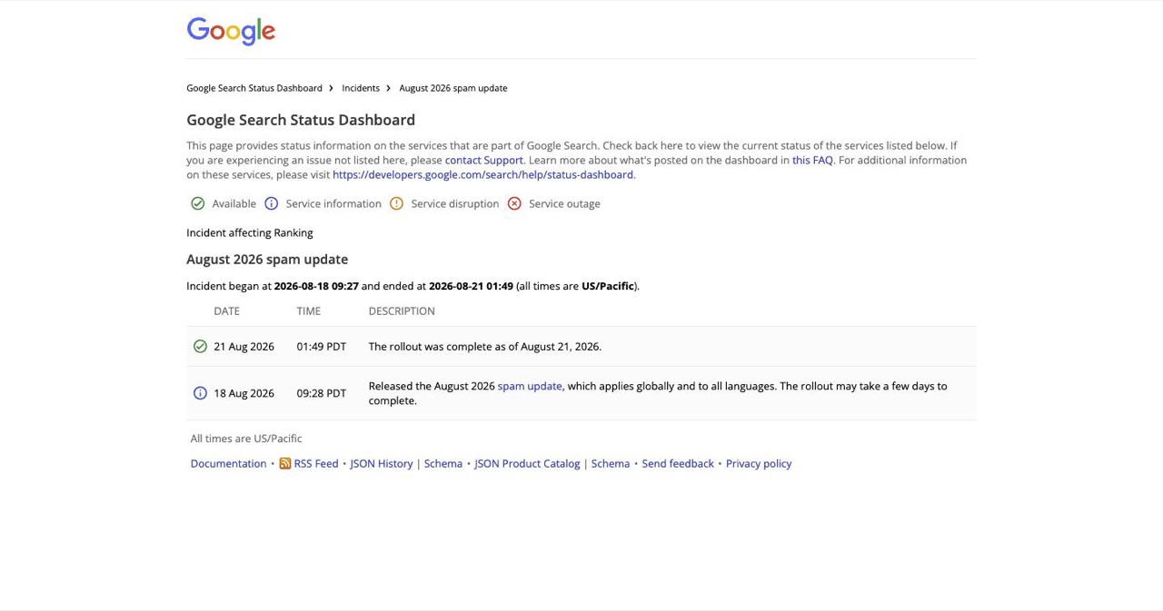Viewport: 1163px width, 611px height.
Task: Open the this FAQ link
Action: (x=812, y=160)
